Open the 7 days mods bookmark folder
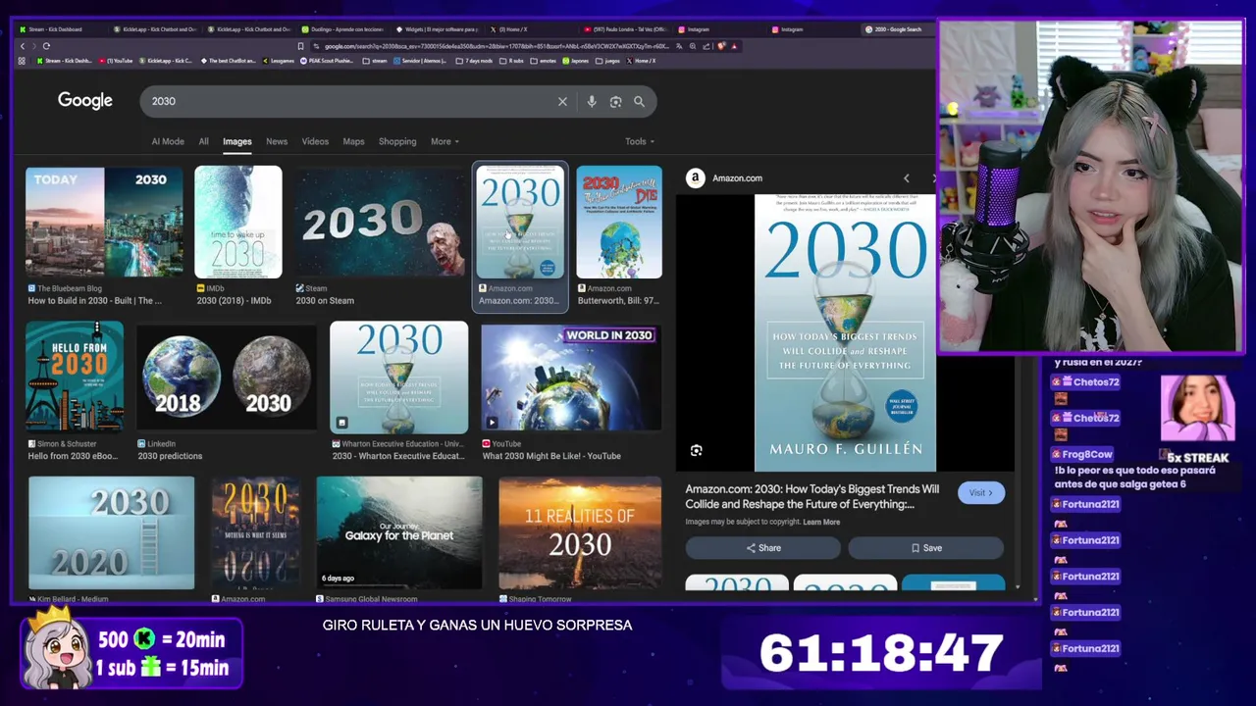 475,61
